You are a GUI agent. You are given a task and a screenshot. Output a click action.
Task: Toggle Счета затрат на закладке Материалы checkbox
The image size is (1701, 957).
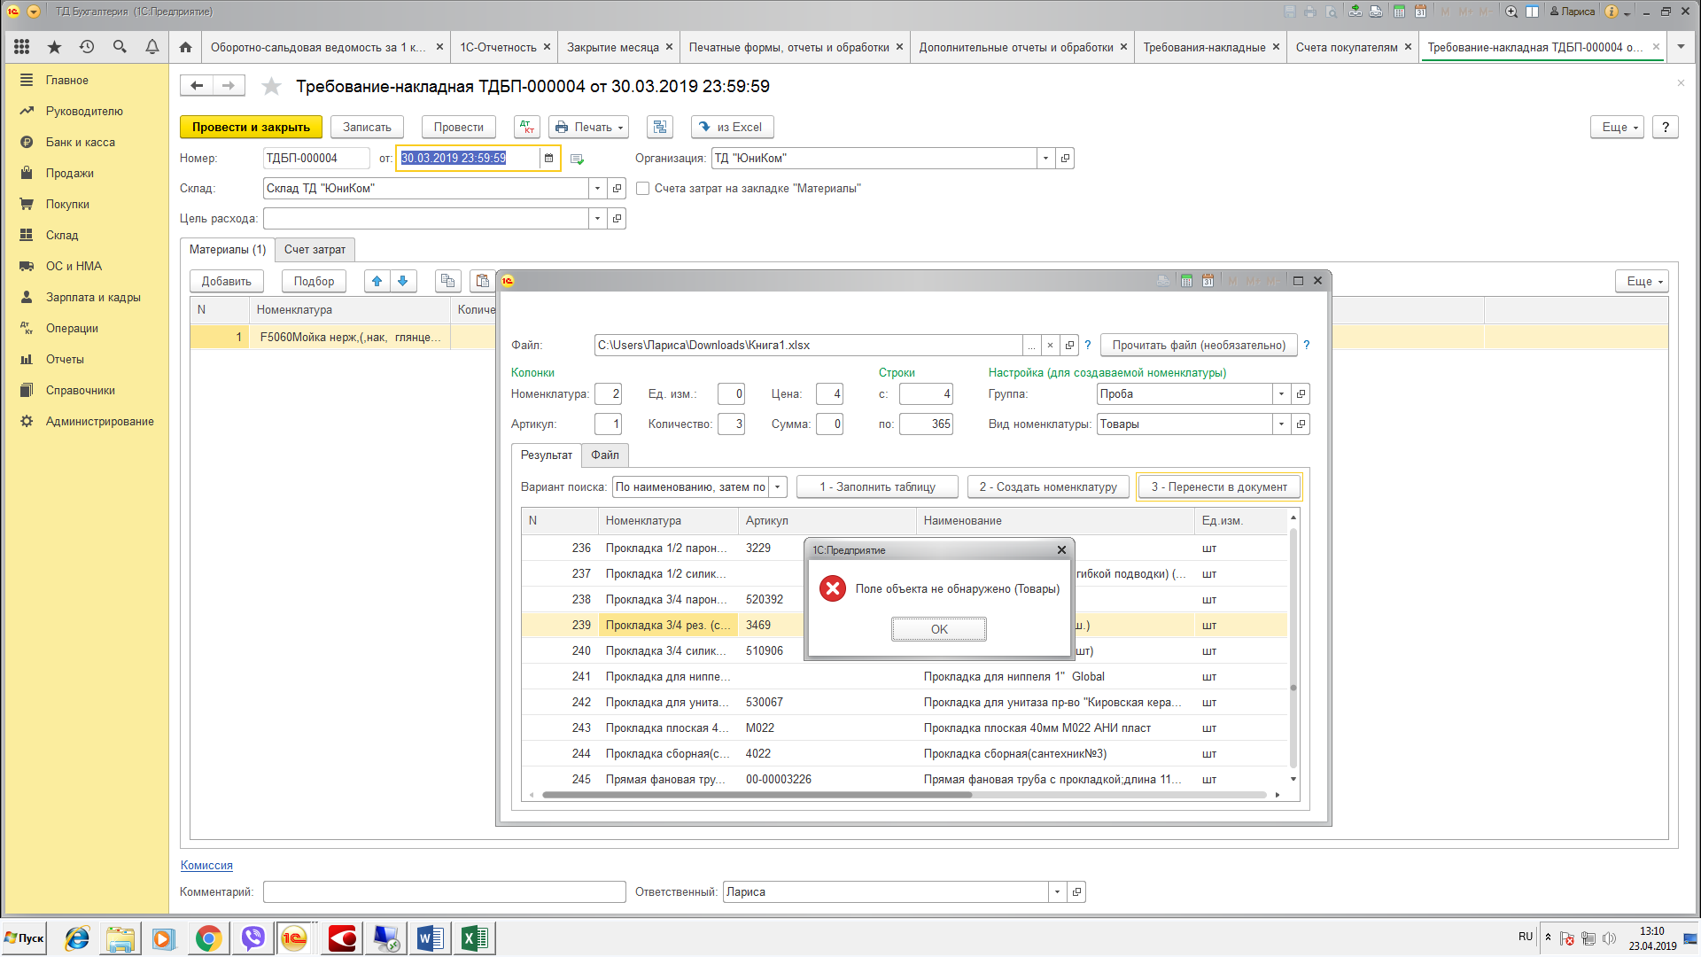tap(643, 189)
